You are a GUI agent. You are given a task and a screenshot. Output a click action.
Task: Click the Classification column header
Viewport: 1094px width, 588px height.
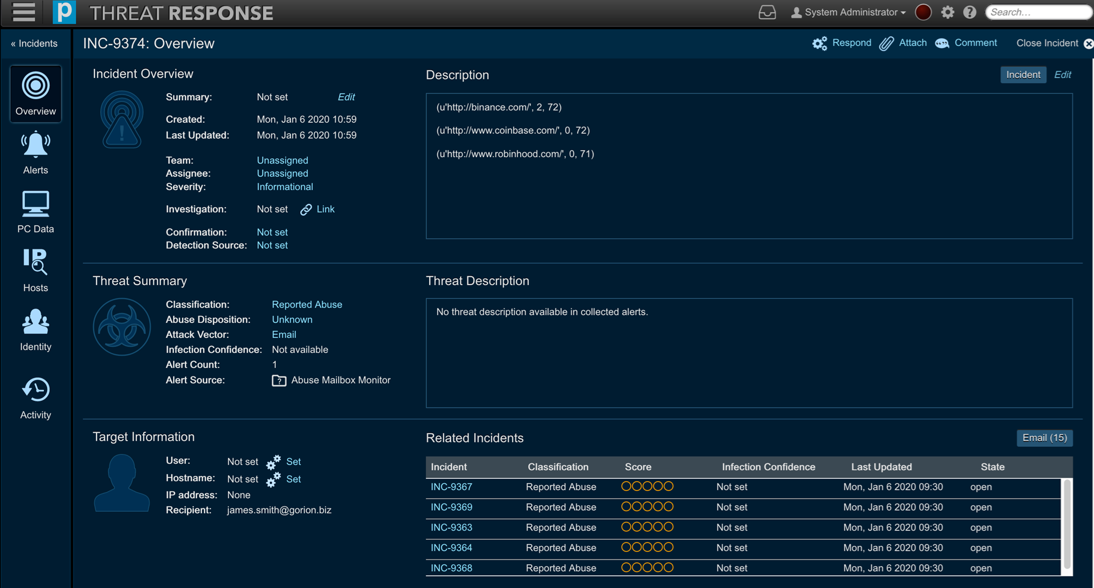[558, 467]
